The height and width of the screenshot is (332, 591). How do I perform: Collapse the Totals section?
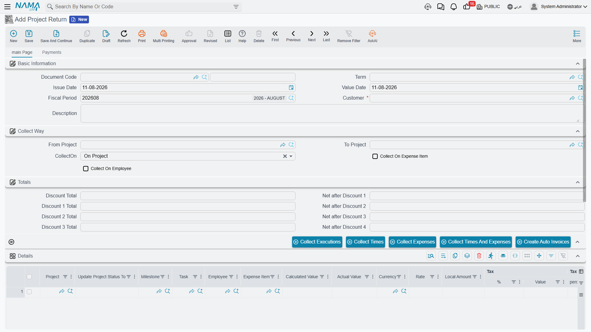pyautogui.click(x=578, y=182)
